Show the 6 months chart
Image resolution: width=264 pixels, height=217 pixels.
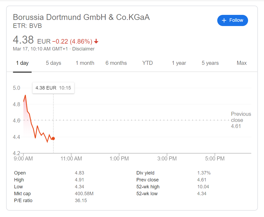point(116,63)
